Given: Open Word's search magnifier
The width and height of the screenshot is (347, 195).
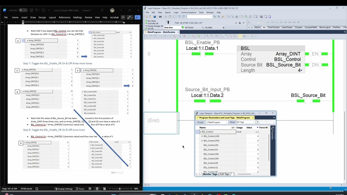Looking at the screenshot, I should [x=102, y=10].
